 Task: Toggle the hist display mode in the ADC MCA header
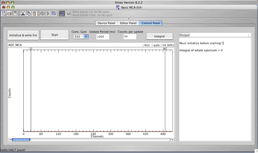[x=147, y=45]
